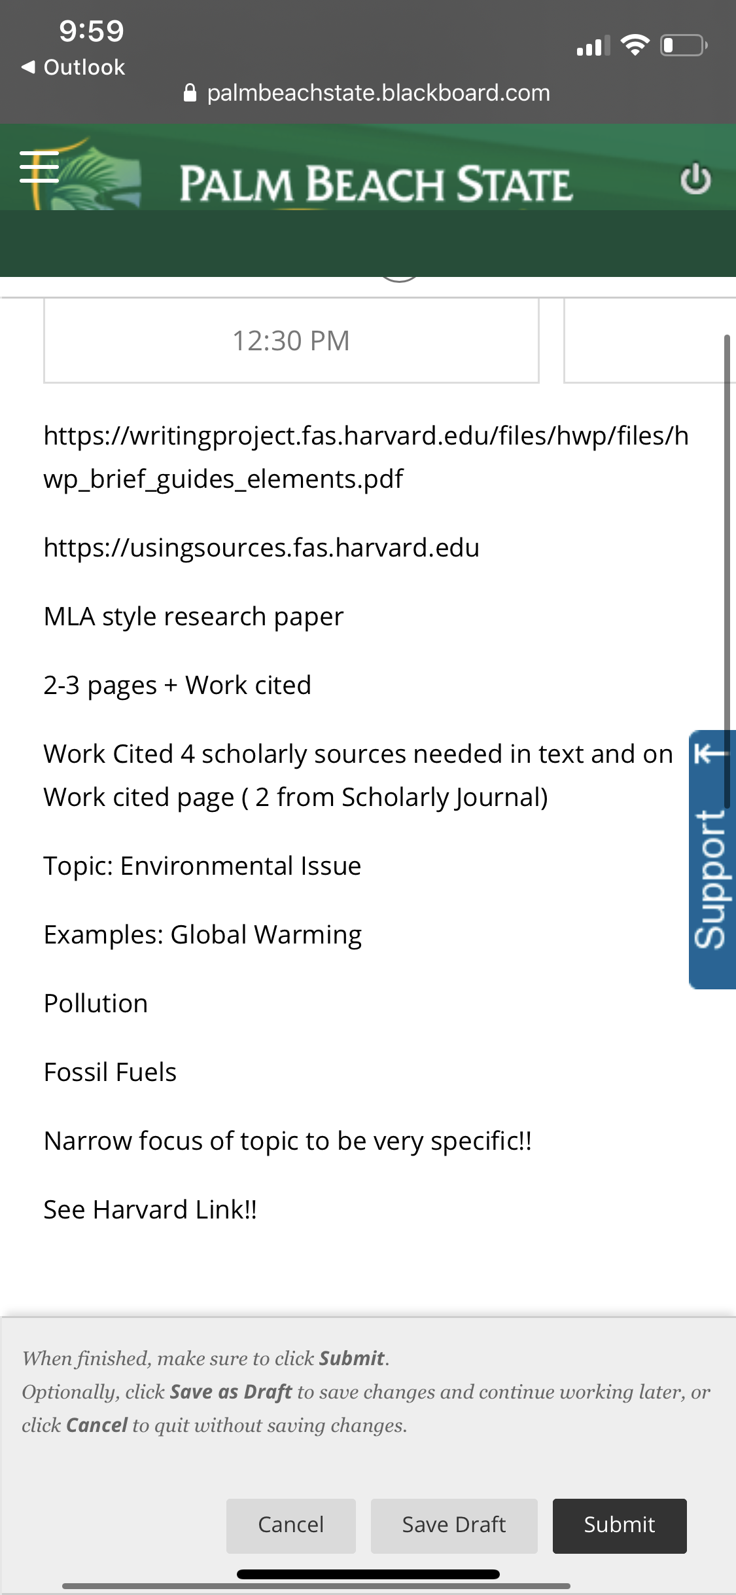Image resolution: width=736 pixels, height=1595 pixels.
Task: Open the usingsources.fas.harvard.edu link
Action: coord(262,547)
